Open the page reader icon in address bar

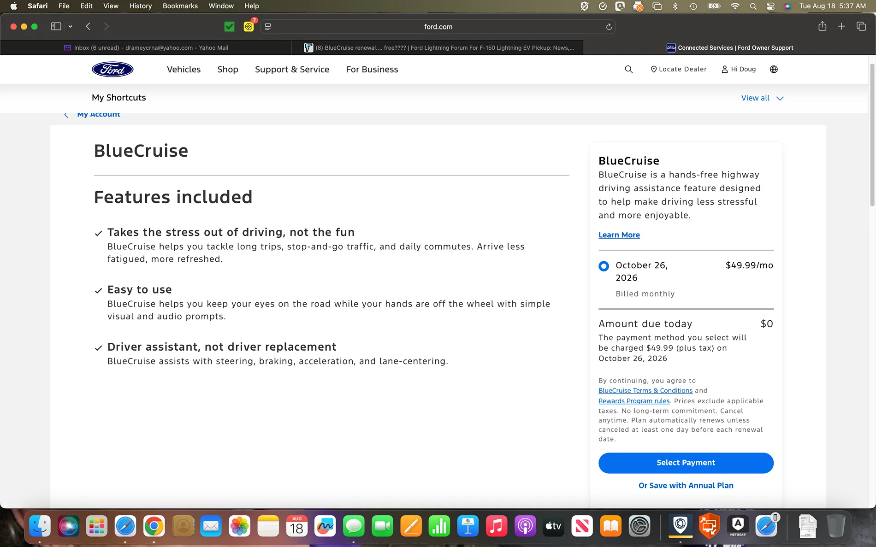point(268,27)
